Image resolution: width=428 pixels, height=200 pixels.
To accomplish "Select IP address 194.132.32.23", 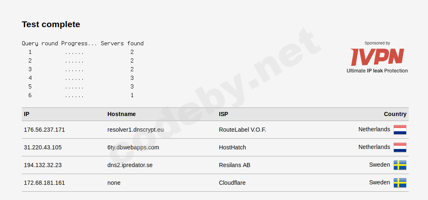I will (43, 165).
